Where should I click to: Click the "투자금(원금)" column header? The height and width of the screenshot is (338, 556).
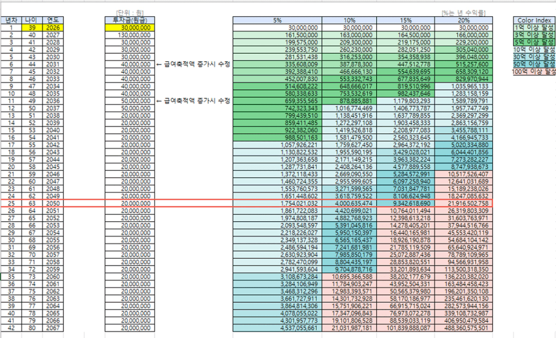tap(130, 20)
